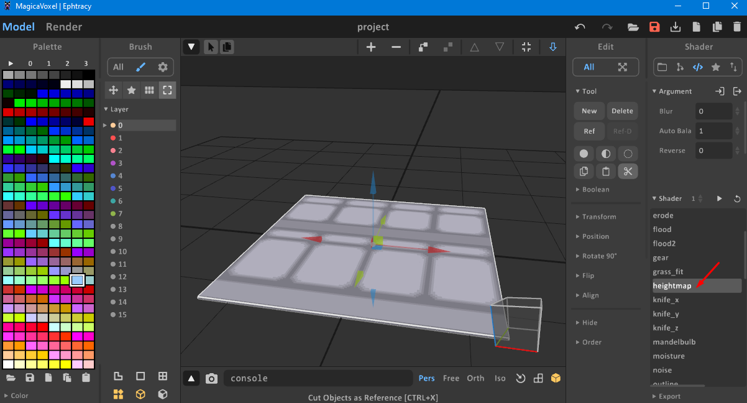Screen dimensions: 747x403
Task: Expand the Boolean section
Action: pos(593,190)
